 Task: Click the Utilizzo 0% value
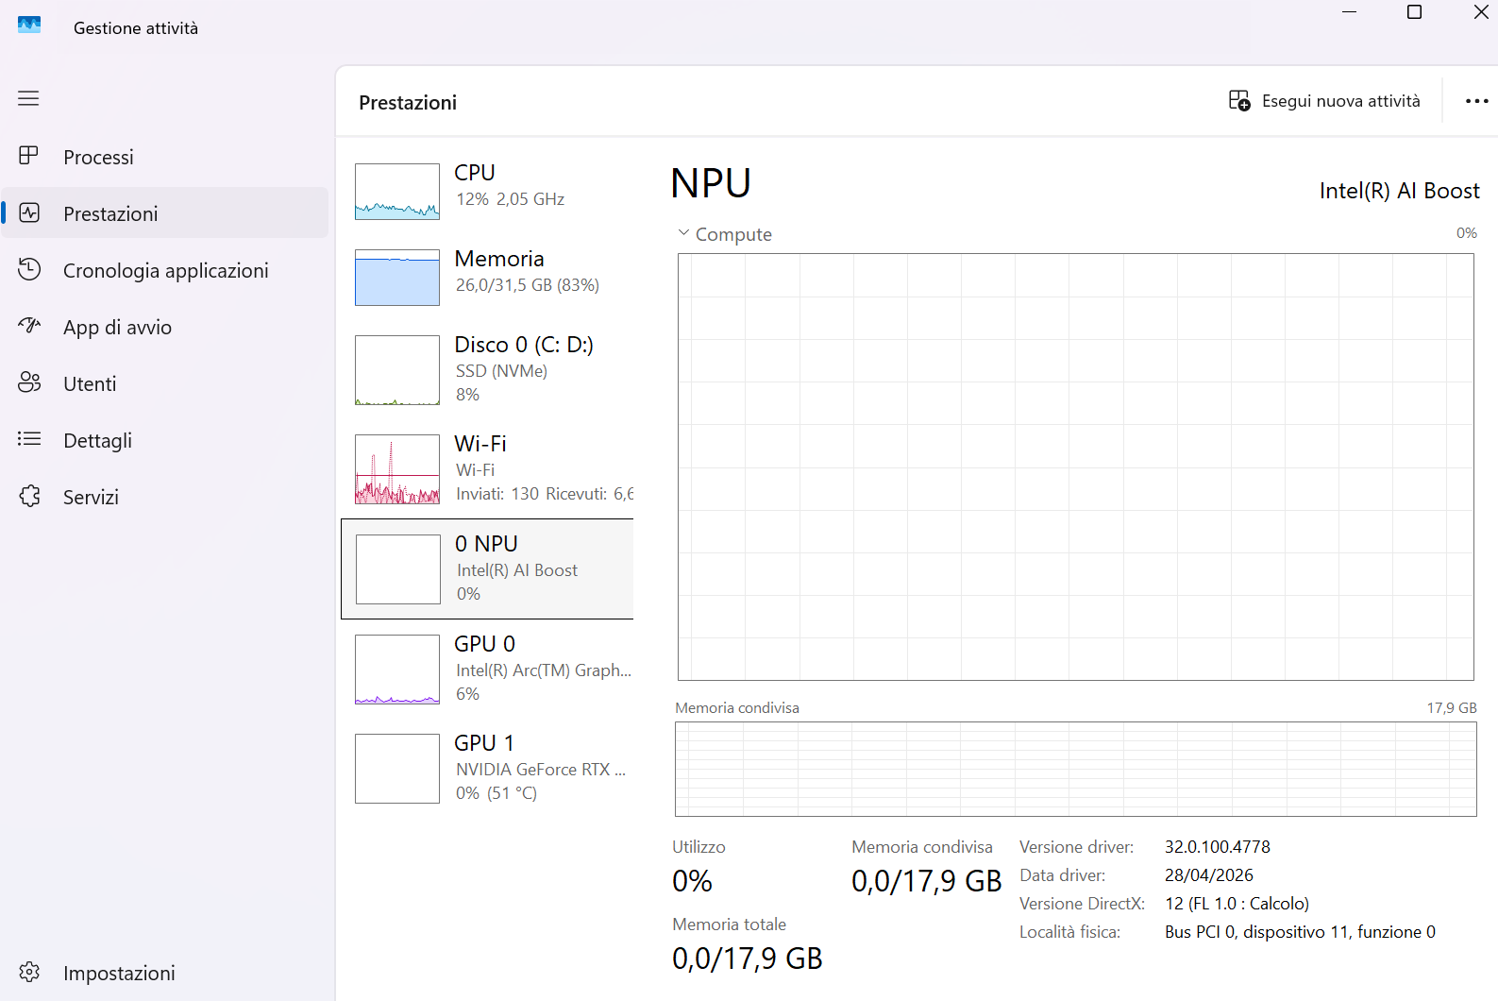[x=692, y=881]
